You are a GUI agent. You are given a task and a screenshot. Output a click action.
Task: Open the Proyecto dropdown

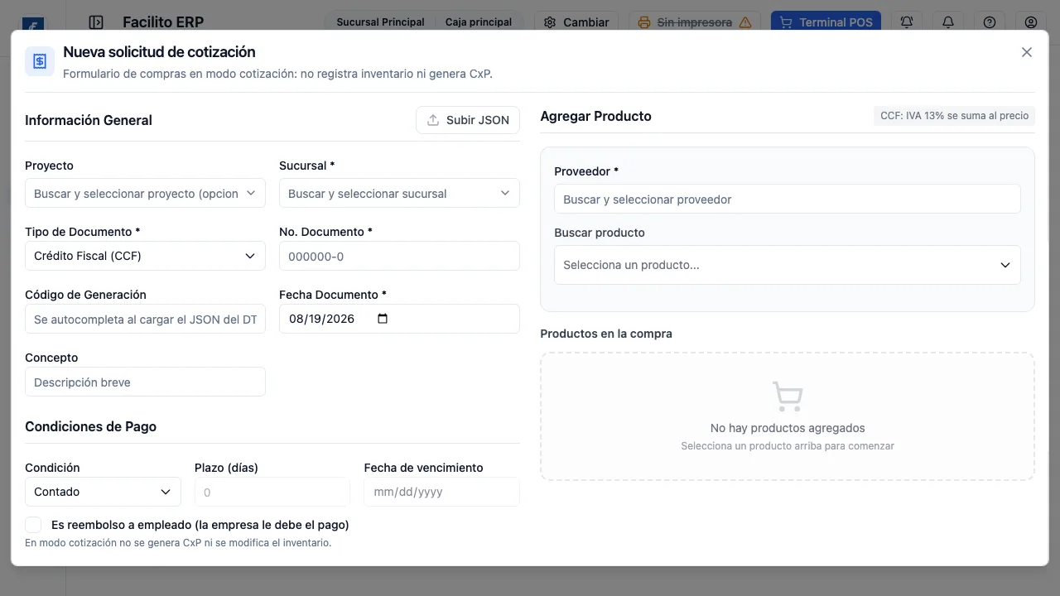[x=145, y=193]
